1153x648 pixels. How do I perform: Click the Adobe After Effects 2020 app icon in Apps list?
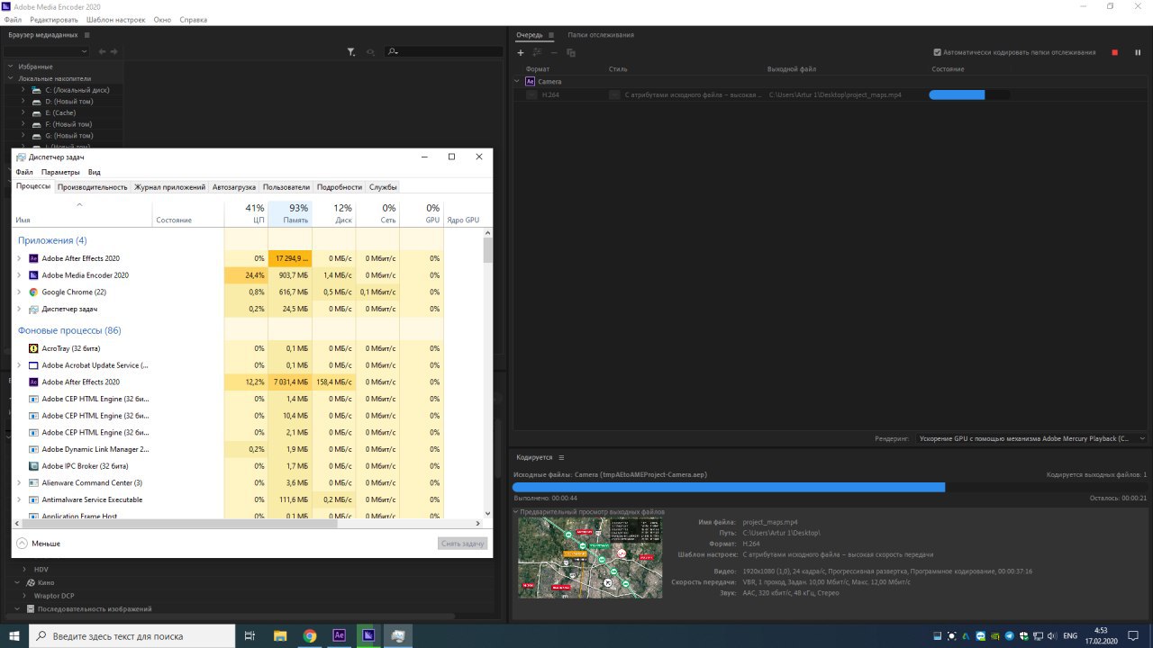33,258
